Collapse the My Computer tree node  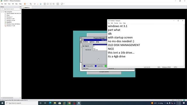tap(2, 12)
